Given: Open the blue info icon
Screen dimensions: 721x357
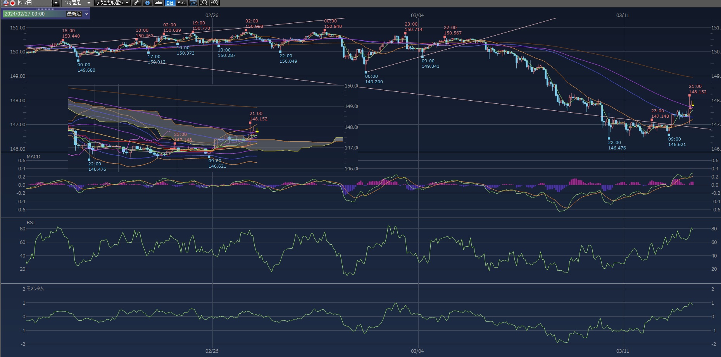Looking at the screenshot, I should point(147,3).
